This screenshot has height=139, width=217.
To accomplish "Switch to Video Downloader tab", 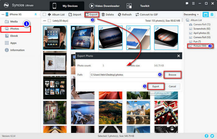I will click(x=104, y=6).
